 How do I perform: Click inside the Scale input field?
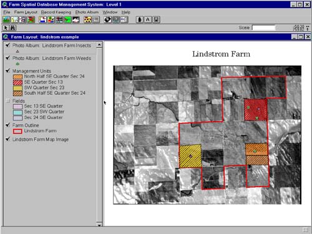tap(263, 27)
